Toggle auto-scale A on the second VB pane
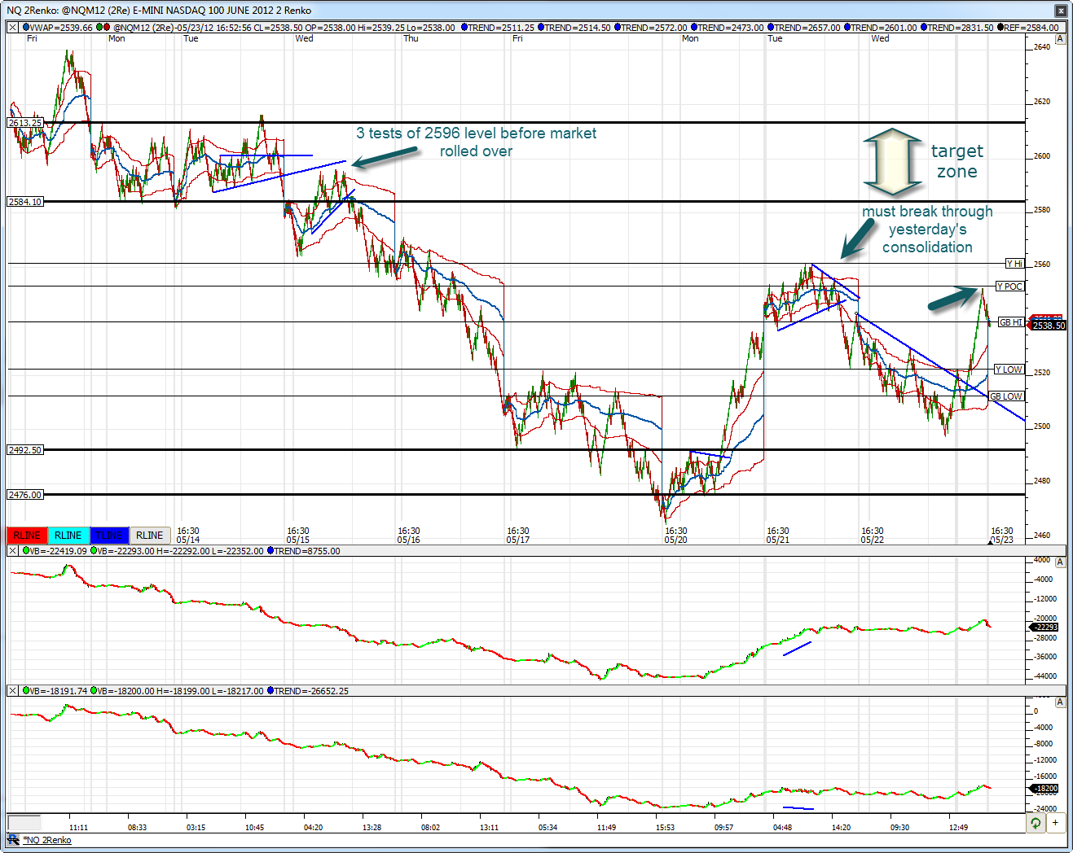This screenshot has height=853, width=1073. (1060, 702)
